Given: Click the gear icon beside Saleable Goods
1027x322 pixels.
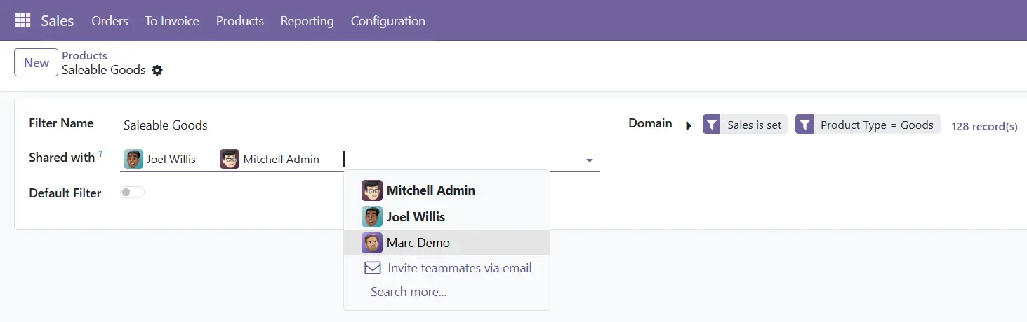Looking at the screenshot, I should (157, 70).
